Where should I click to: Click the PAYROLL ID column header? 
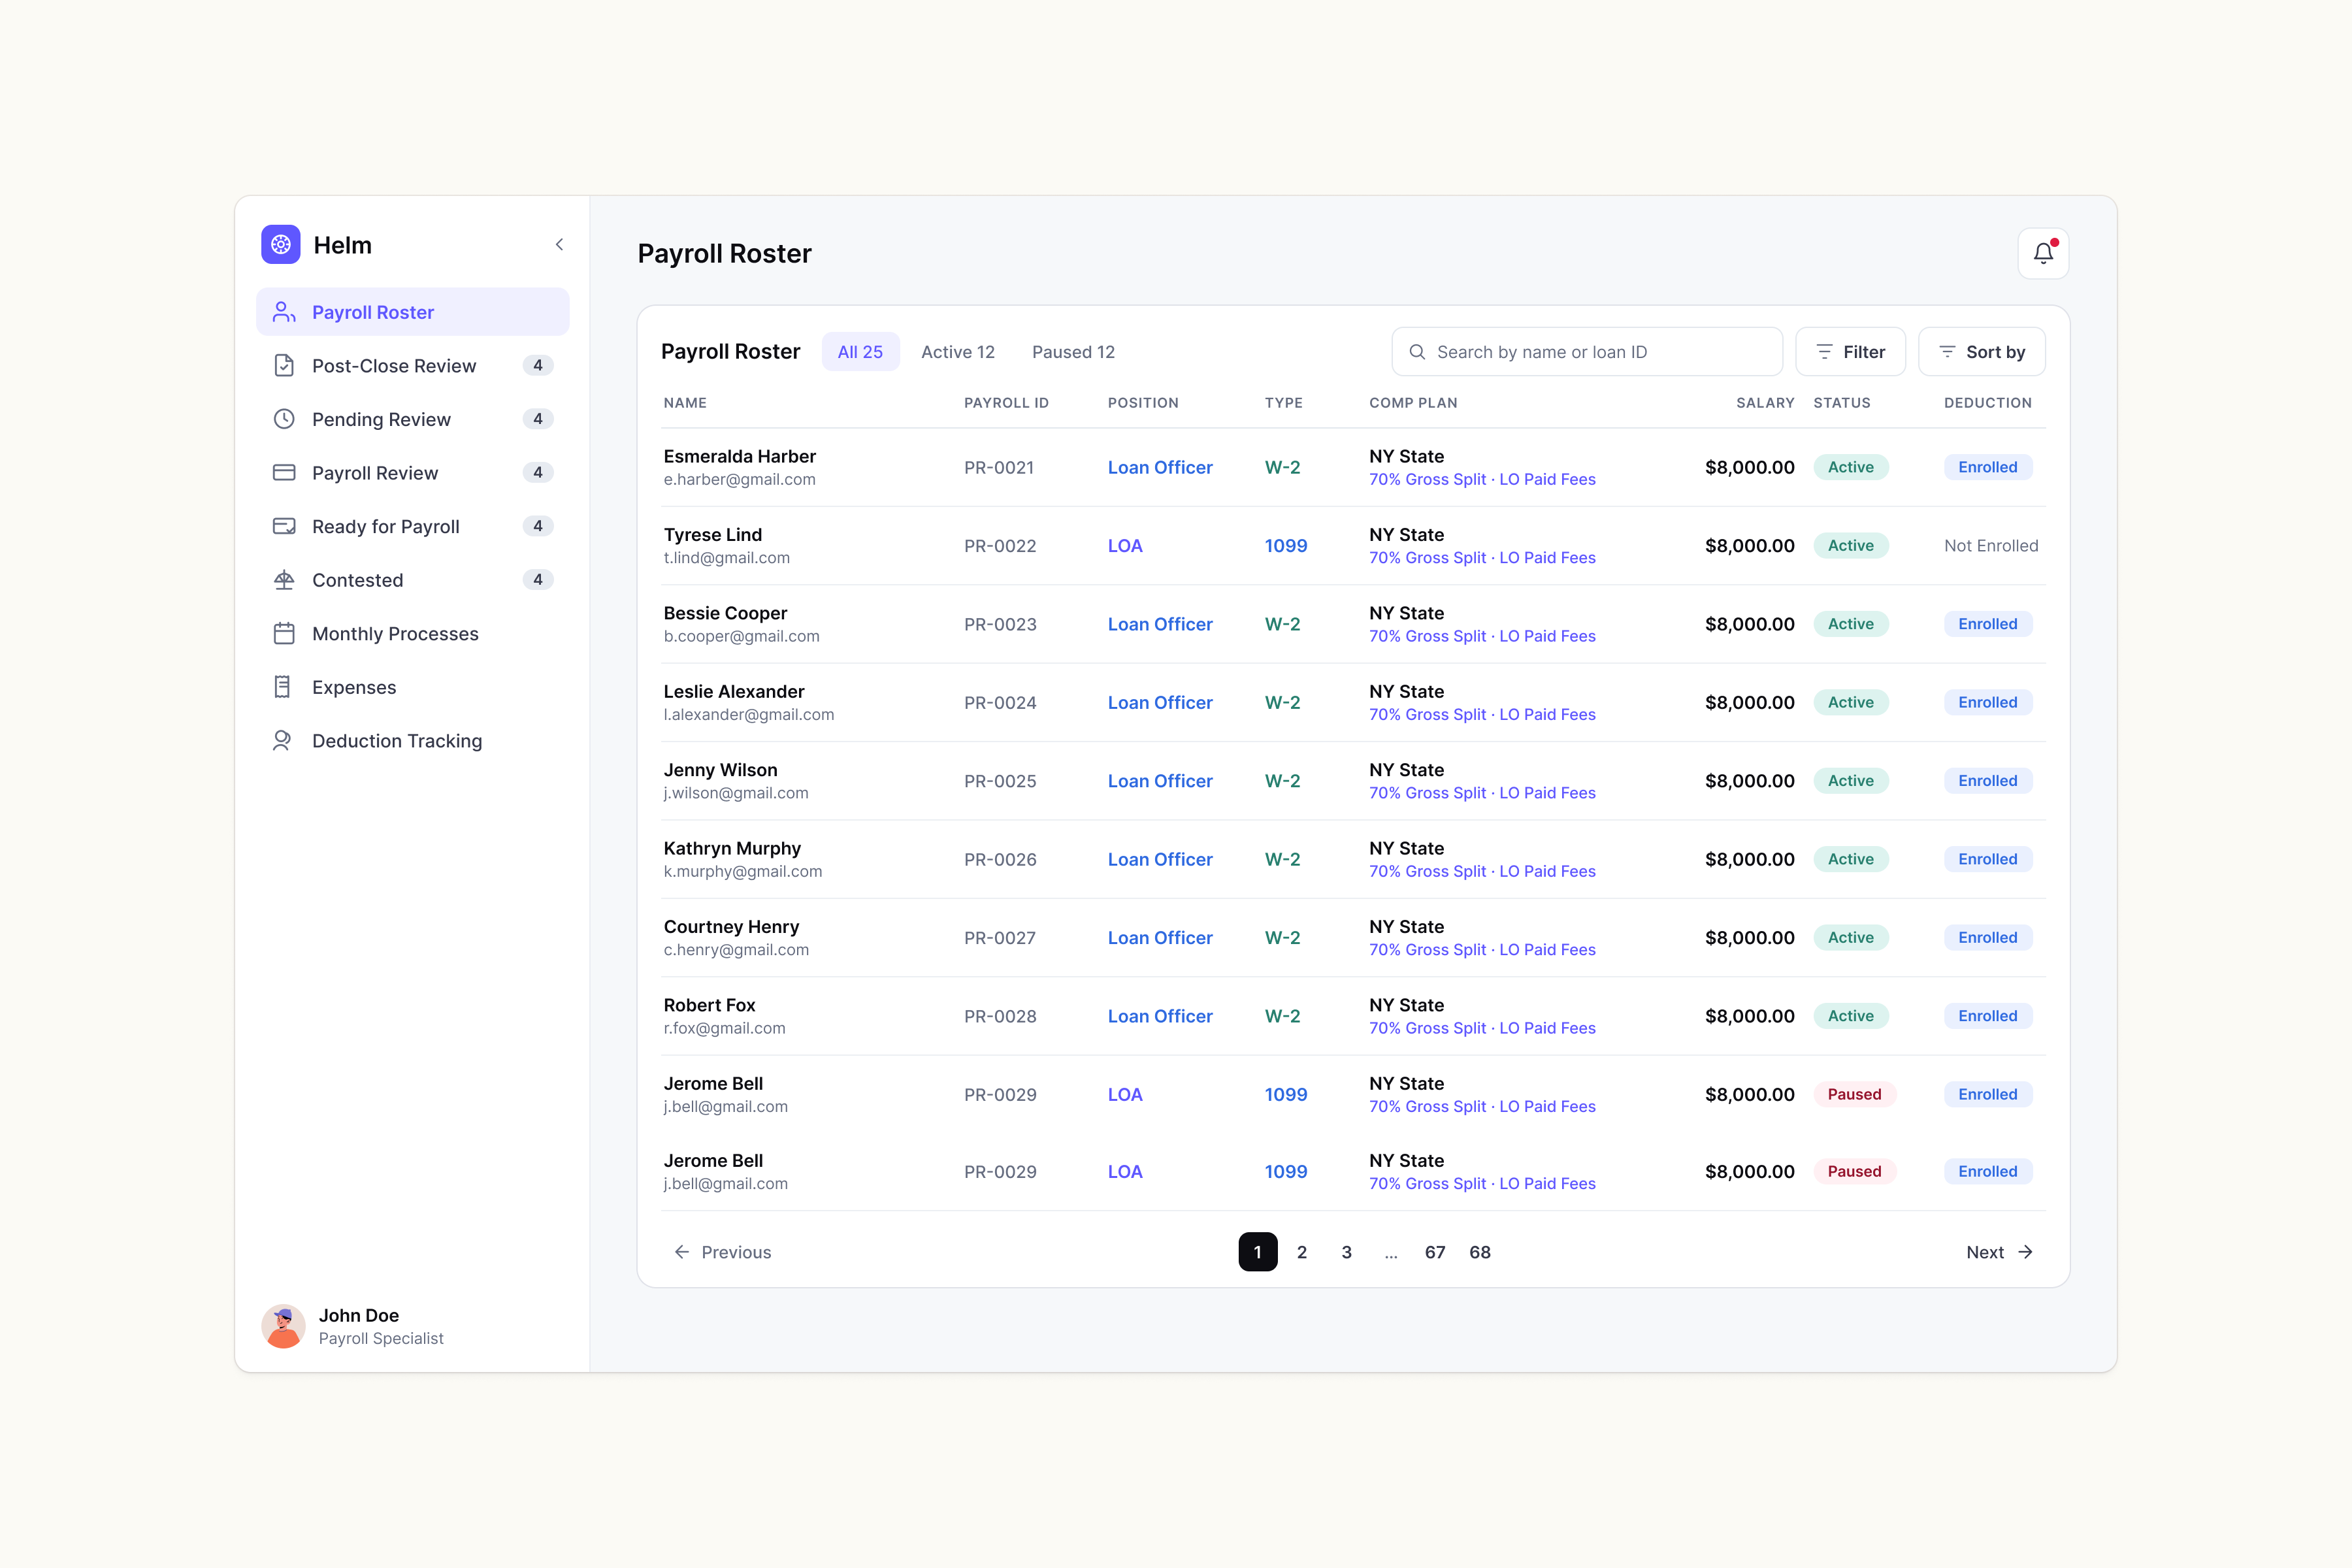click(1006, 403)
